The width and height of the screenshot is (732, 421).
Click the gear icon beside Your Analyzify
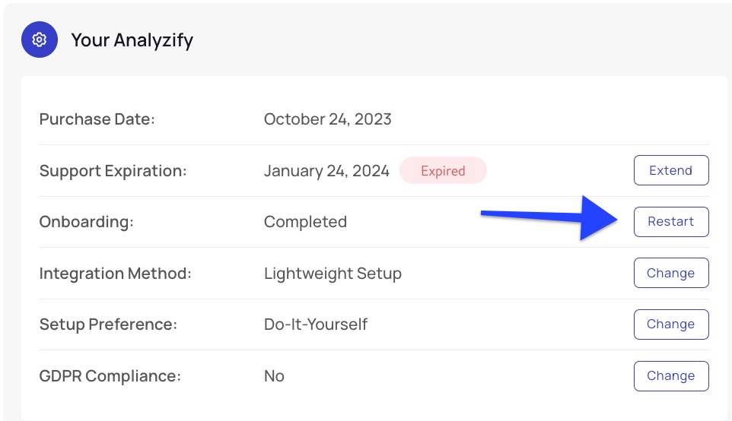pyautogui.click(x=40, y=40)
